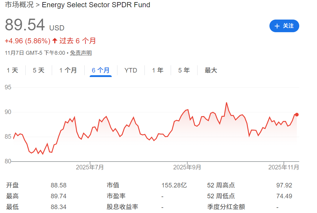Click the plus icon to follow the fund
Image resolution: width=317 pixels, height=213 pixels.
pos(277,26)
